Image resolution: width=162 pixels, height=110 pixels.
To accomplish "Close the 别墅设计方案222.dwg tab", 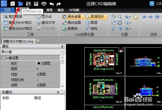I will tap(38, 41).
